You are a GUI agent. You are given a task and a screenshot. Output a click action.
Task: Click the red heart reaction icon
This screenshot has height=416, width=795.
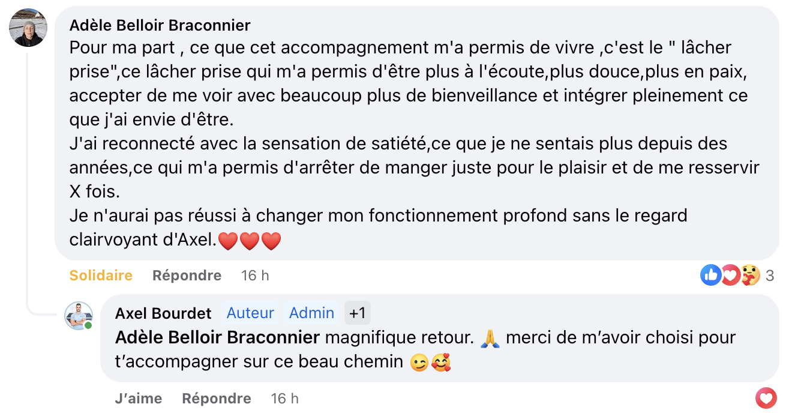(x=730, y=276)
